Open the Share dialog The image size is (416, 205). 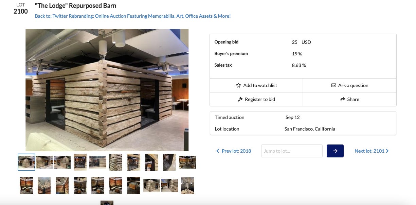349,99
